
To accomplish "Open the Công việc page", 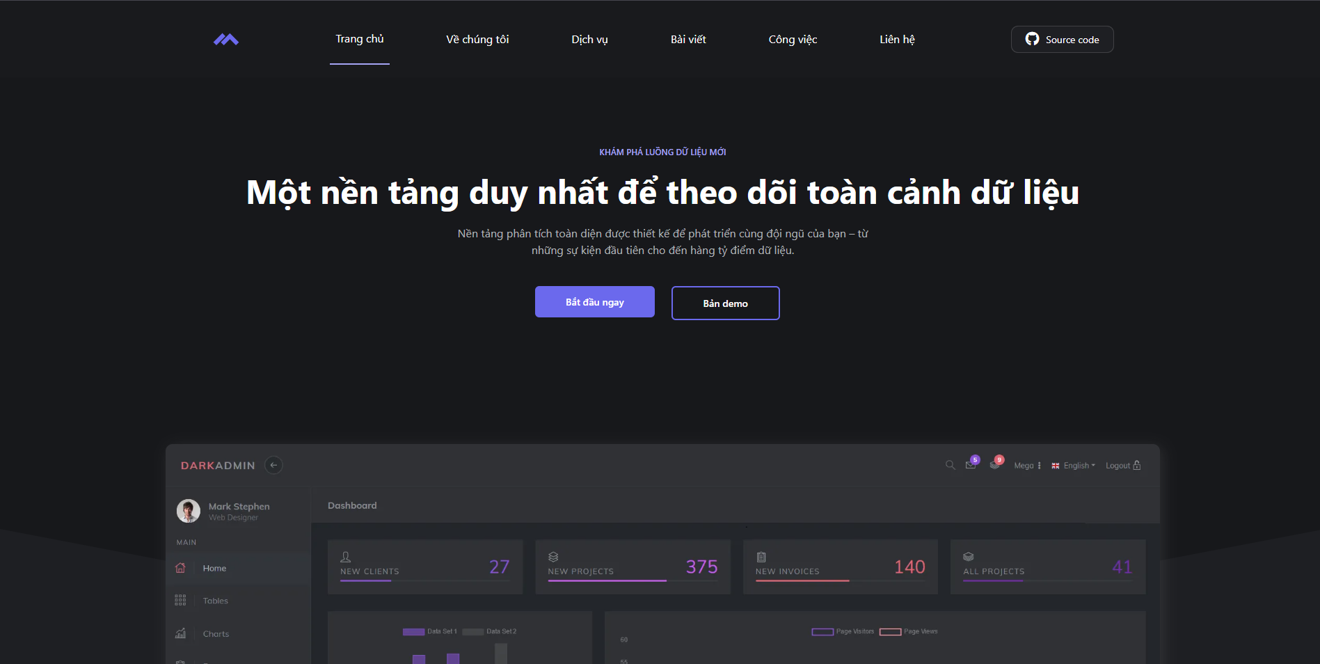I will pos(793,40).
